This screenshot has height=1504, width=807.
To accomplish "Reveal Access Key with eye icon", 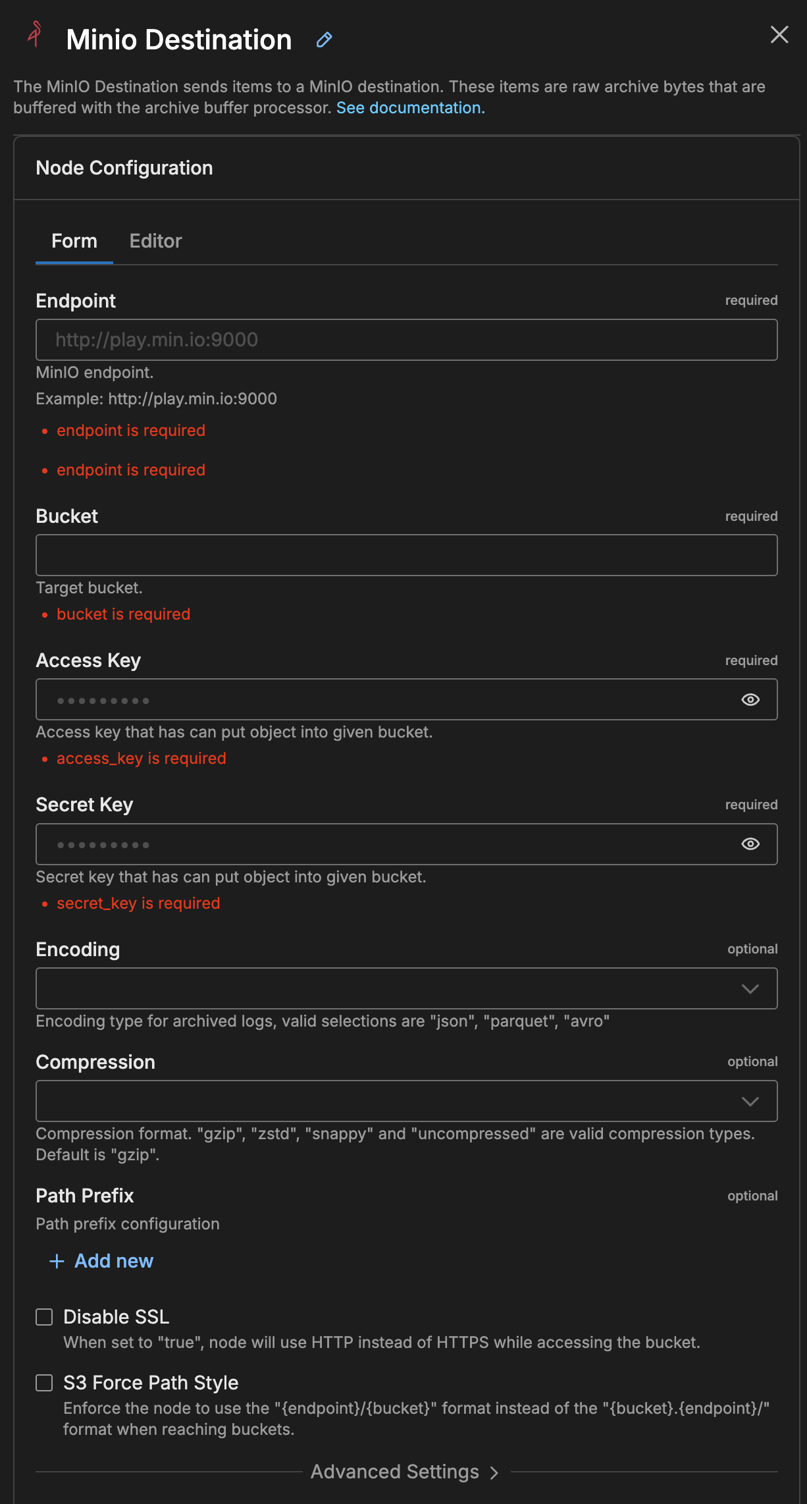I will [750, 700].
